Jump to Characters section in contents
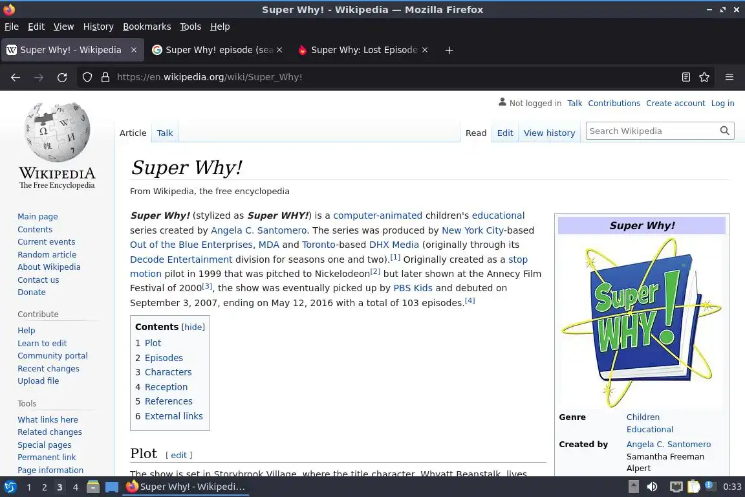Viewport: 745px width, 497px height. coord(168,372)
